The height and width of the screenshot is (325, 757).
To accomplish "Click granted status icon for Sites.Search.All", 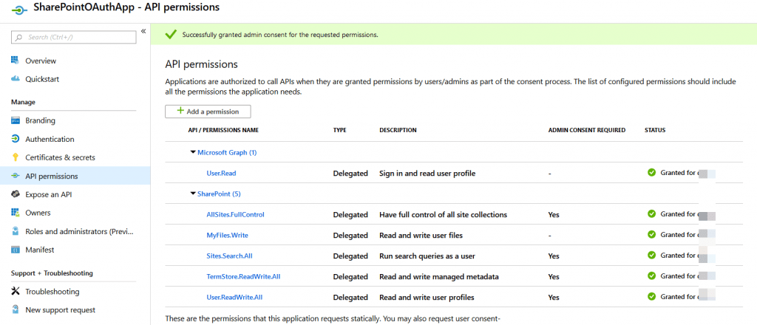I will tap(651, 255).
